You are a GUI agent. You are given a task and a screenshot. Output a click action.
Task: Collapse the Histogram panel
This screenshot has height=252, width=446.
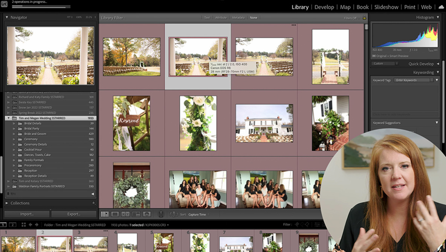[x=438, y=17]
